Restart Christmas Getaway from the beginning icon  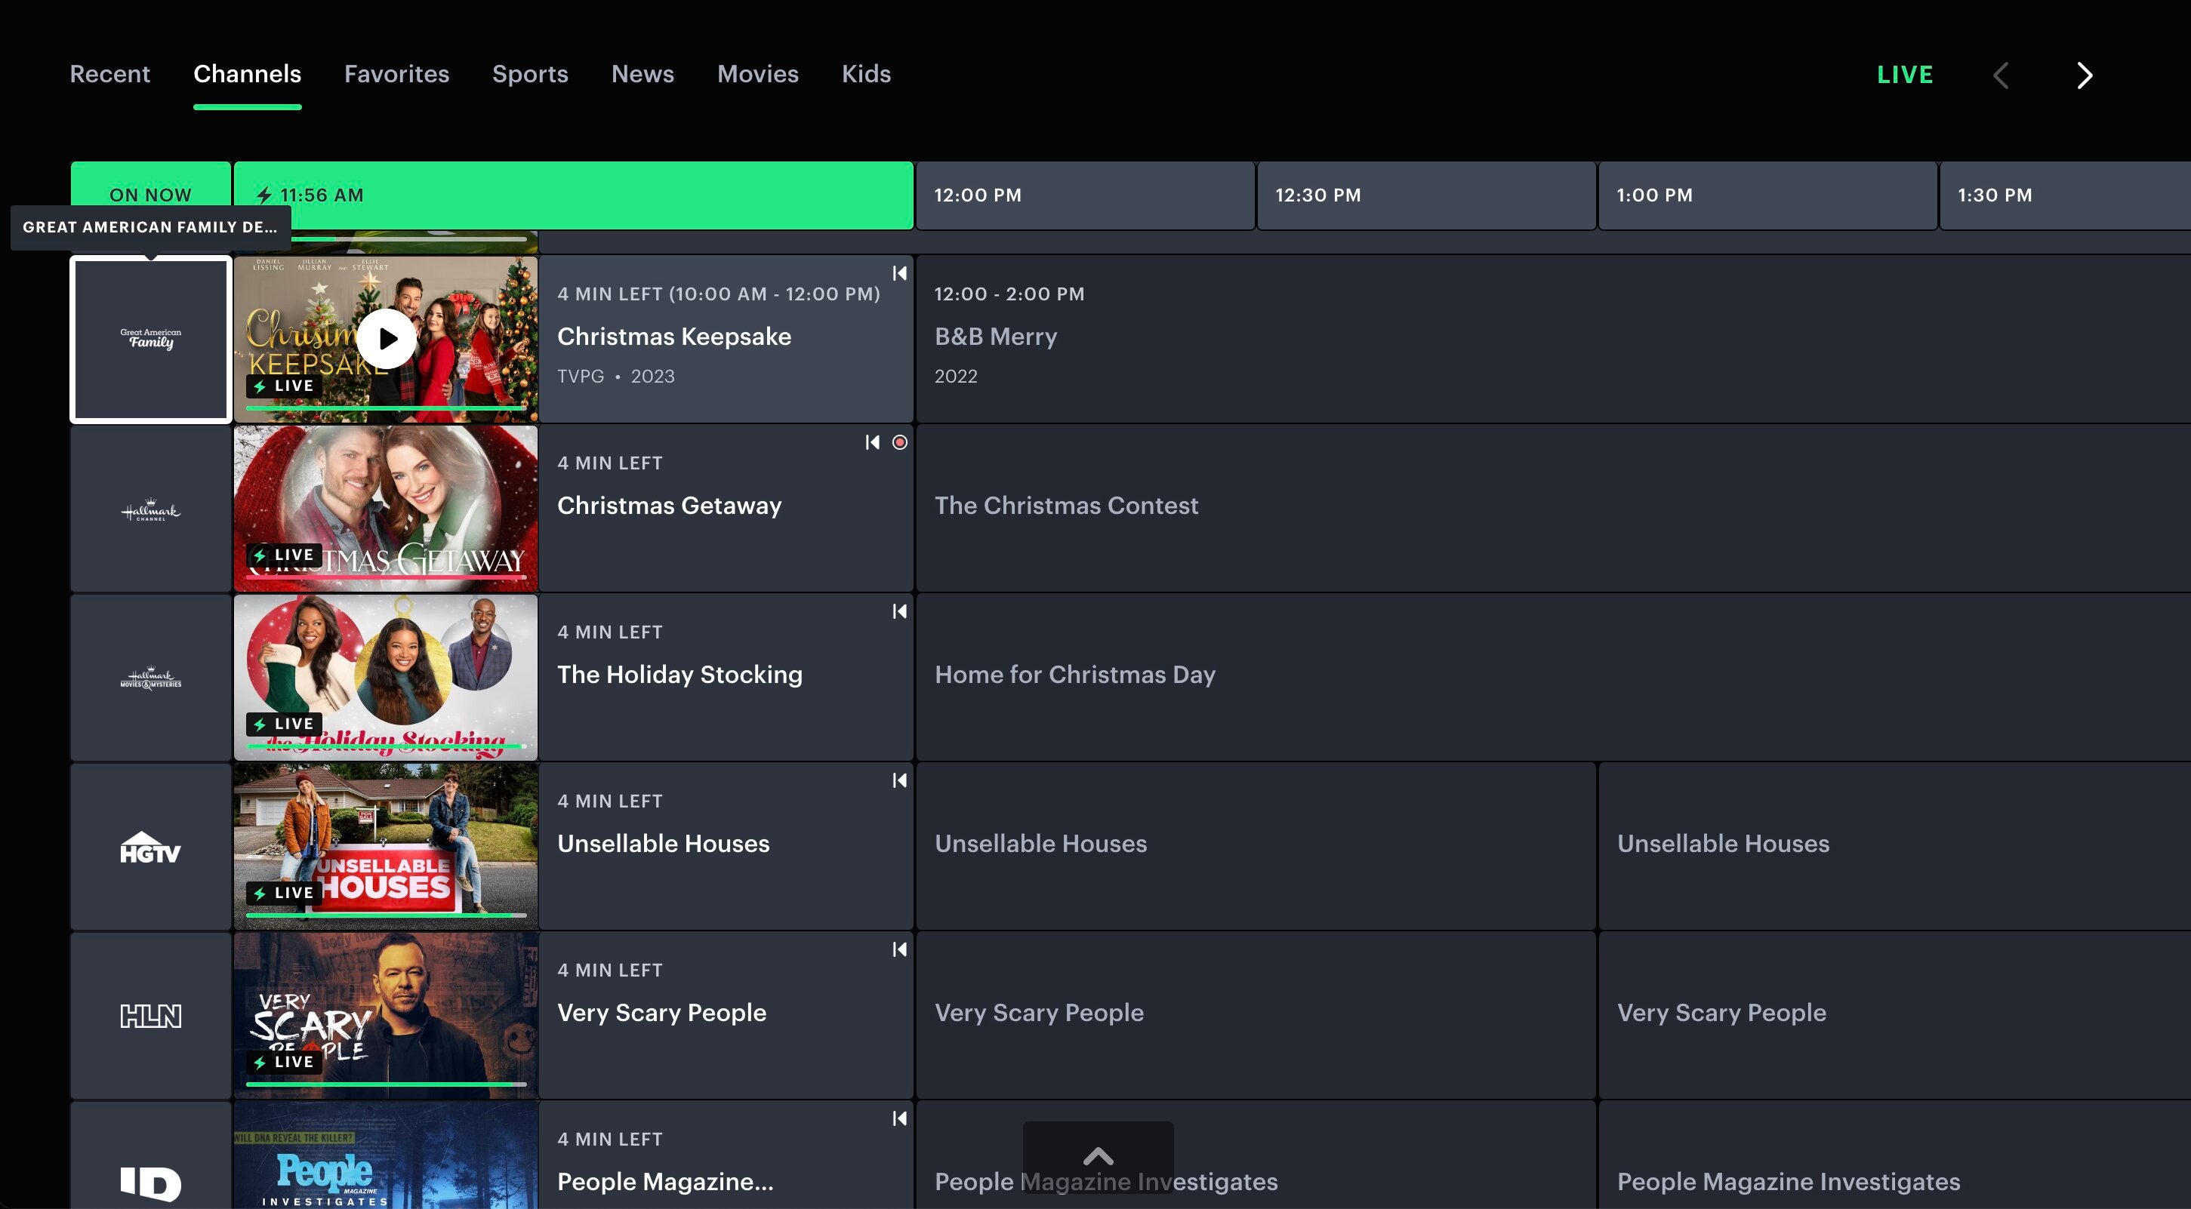point(873,442)
